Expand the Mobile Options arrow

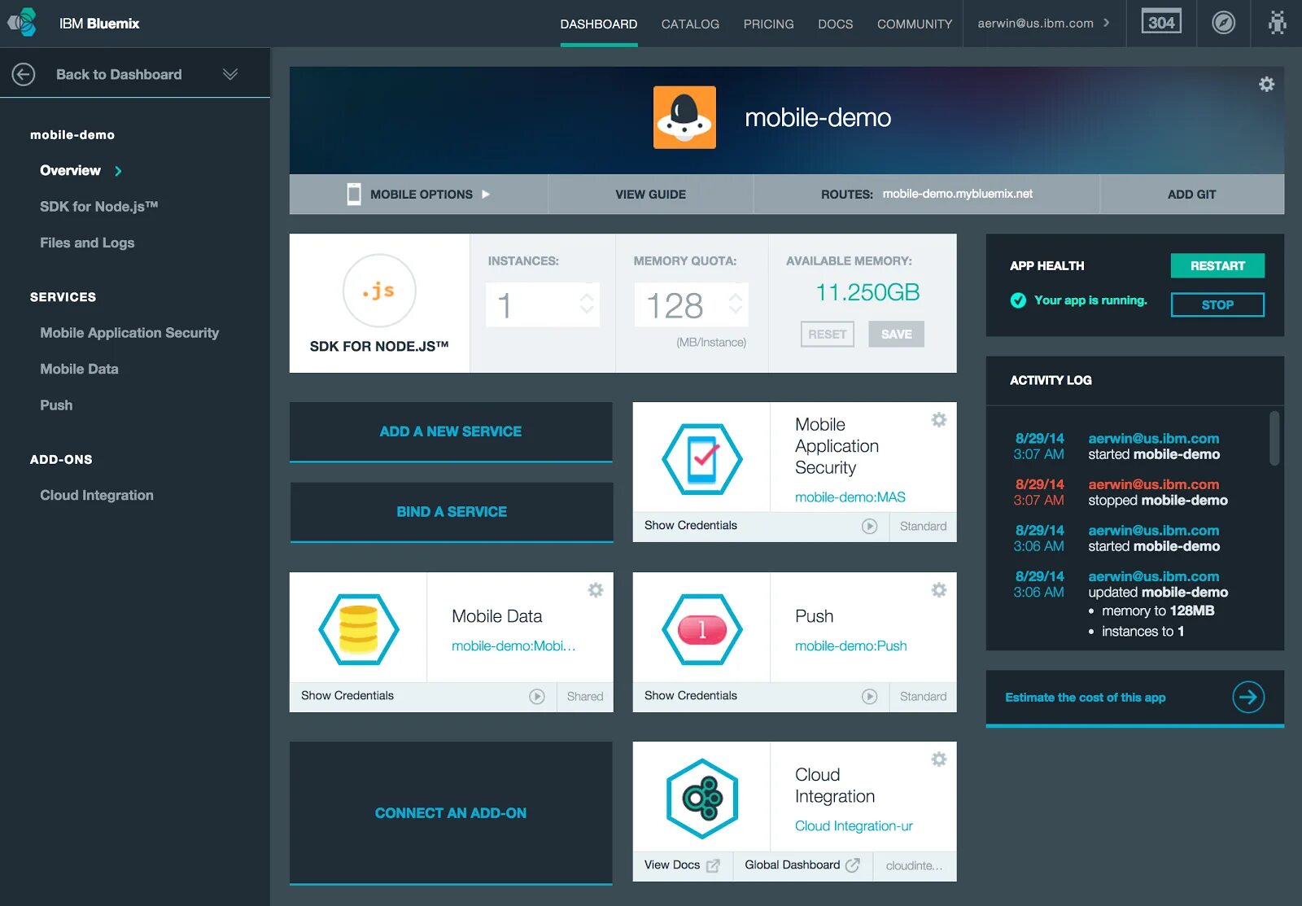pos(486,194)
